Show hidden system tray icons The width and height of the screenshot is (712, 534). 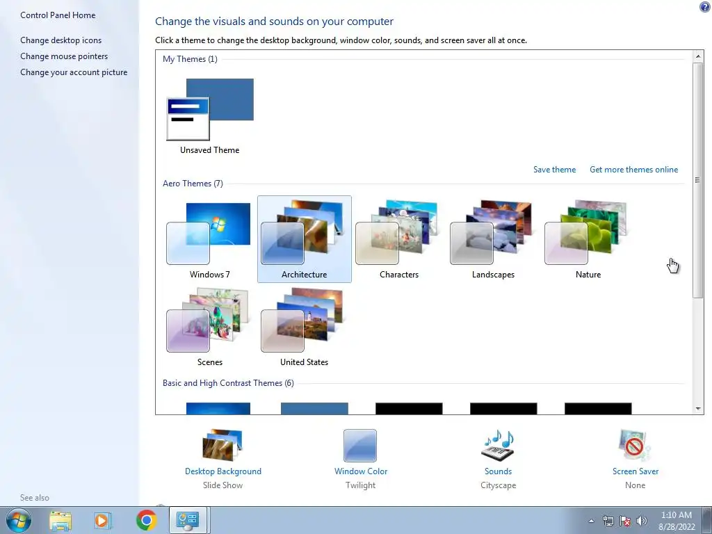(591, 521)
